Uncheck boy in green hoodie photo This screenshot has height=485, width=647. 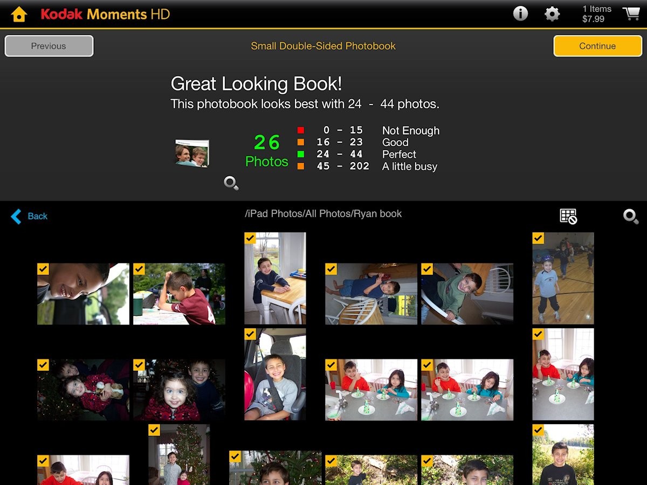pyautogui.click(x=427, y=269)
